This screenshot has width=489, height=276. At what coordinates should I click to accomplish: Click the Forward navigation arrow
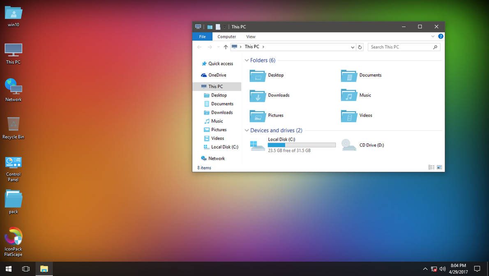coord(210,47)
